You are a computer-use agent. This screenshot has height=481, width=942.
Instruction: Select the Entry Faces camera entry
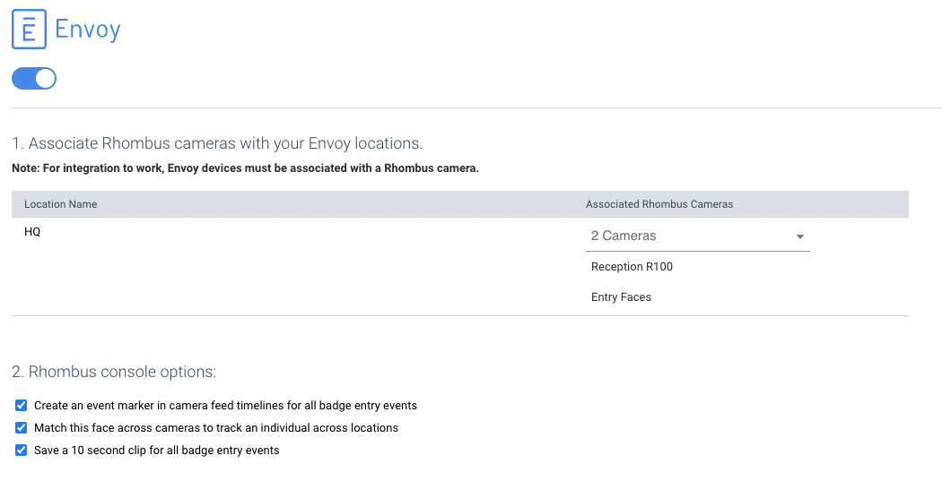(621, 297)
